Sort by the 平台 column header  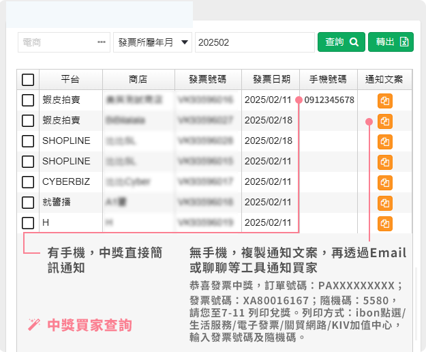[x=71, y=79]
